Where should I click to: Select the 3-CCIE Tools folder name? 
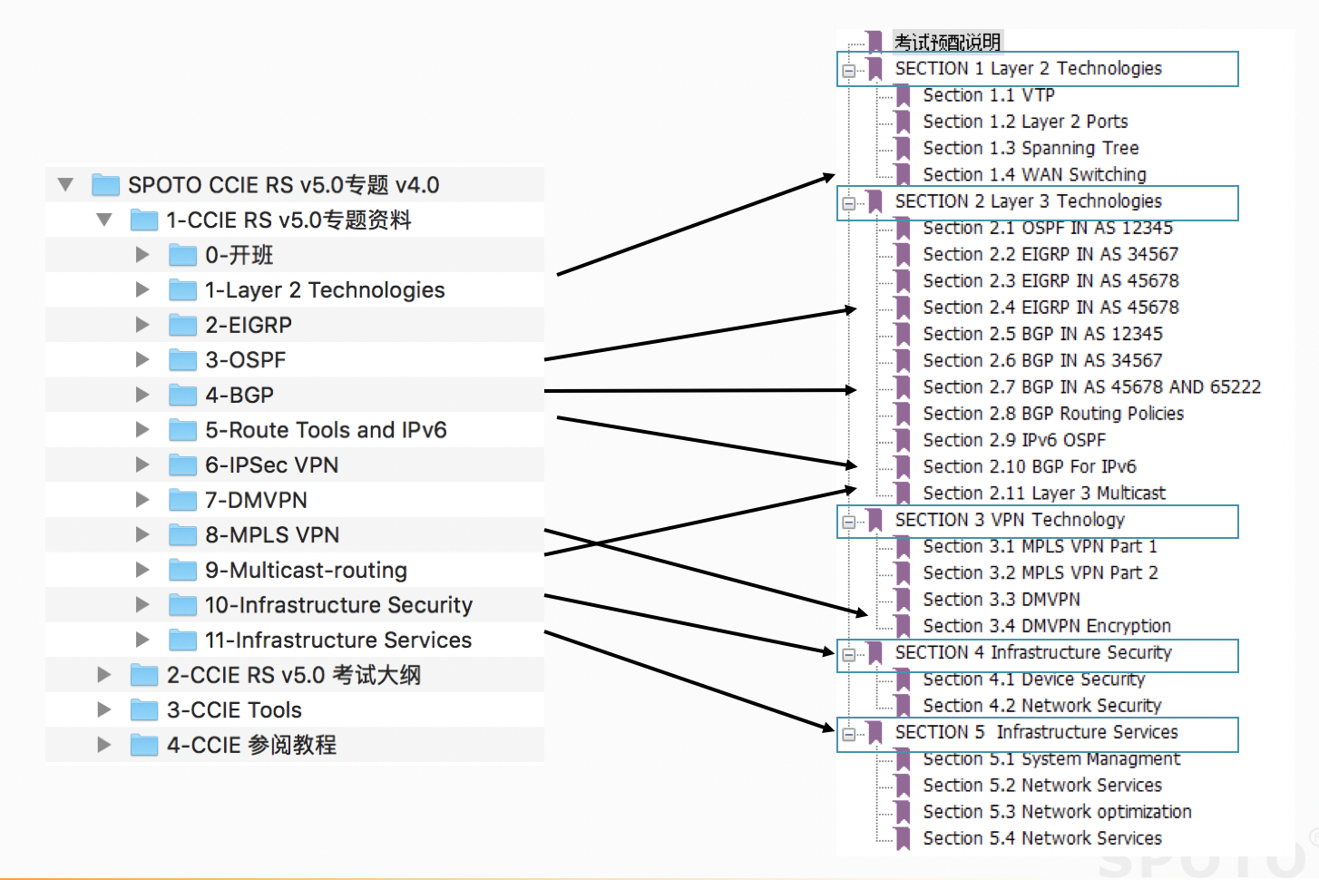click(234, 710)
